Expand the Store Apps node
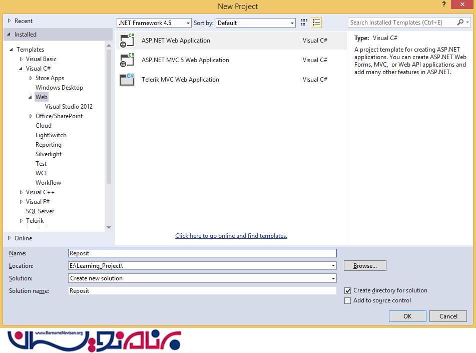The width and height of the screenshot is (476, 353). pos(31,78)
